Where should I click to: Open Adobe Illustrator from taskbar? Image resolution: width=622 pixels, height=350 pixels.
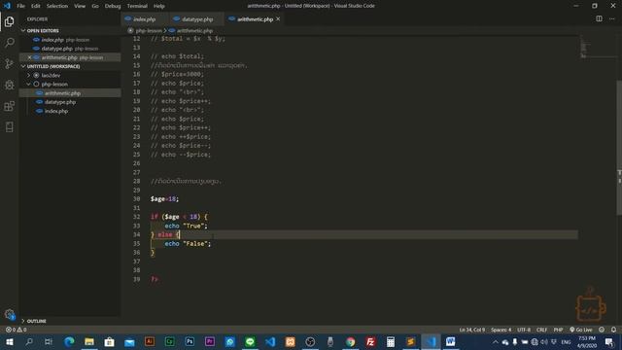(x=150, y=341)
